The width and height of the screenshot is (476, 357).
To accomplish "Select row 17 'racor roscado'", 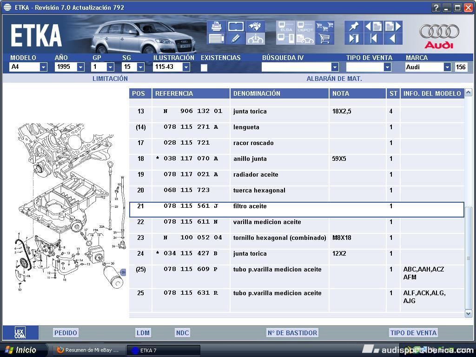I will [297, 146].
